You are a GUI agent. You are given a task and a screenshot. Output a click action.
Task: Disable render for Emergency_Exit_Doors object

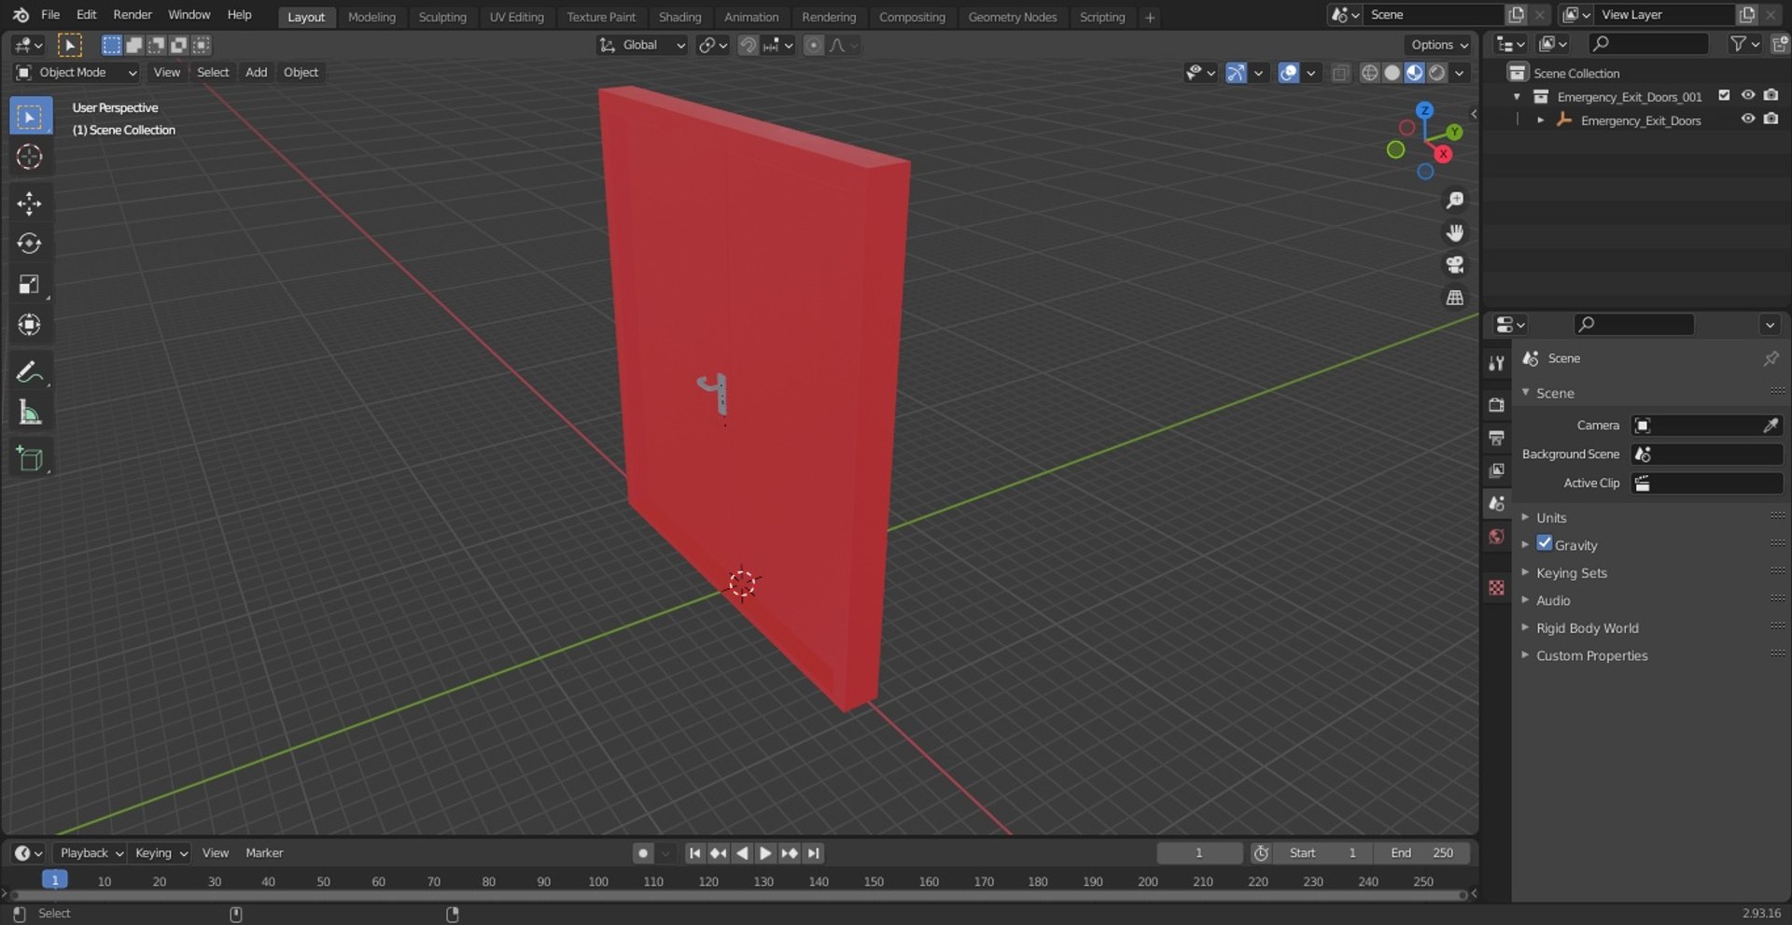(x=1771, y=120)
